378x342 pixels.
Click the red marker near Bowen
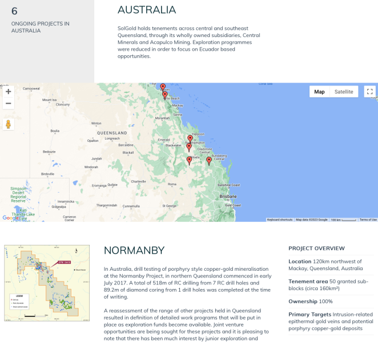[x=163, y=88]
